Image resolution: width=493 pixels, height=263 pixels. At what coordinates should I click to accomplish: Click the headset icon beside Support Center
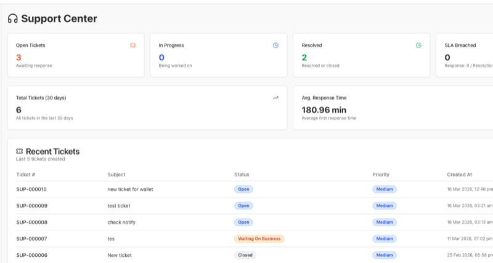[12, 18]
